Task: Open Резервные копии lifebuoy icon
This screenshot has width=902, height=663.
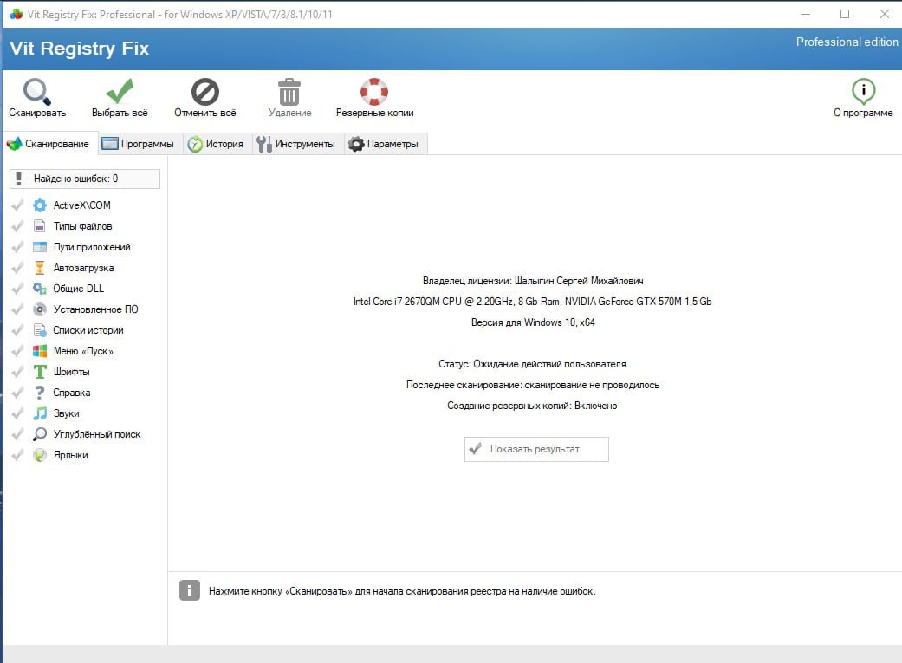Action: click(374, 92)
